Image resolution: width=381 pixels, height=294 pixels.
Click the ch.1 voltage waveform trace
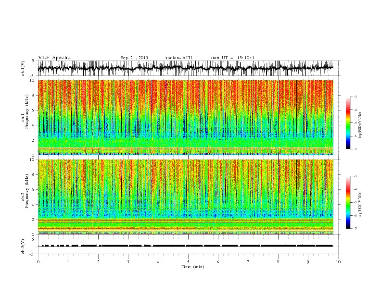click(x=186, y=68)
